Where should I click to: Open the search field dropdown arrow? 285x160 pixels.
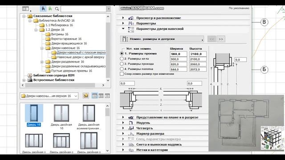click(109, 9)
